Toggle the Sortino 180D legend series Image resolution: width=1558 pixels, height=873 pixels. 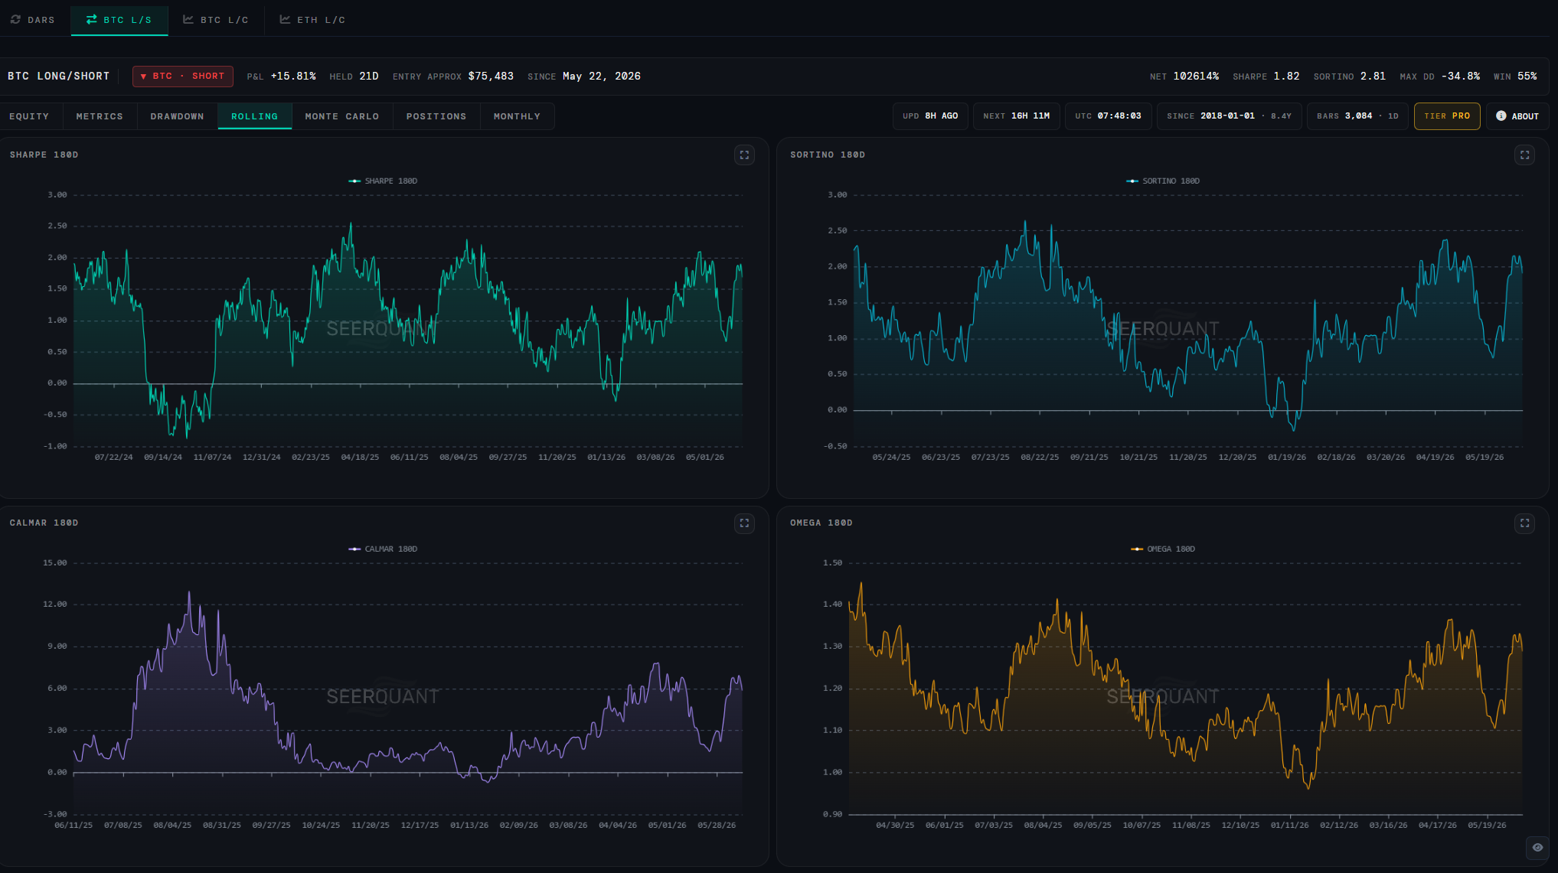tap(1163, 181)
